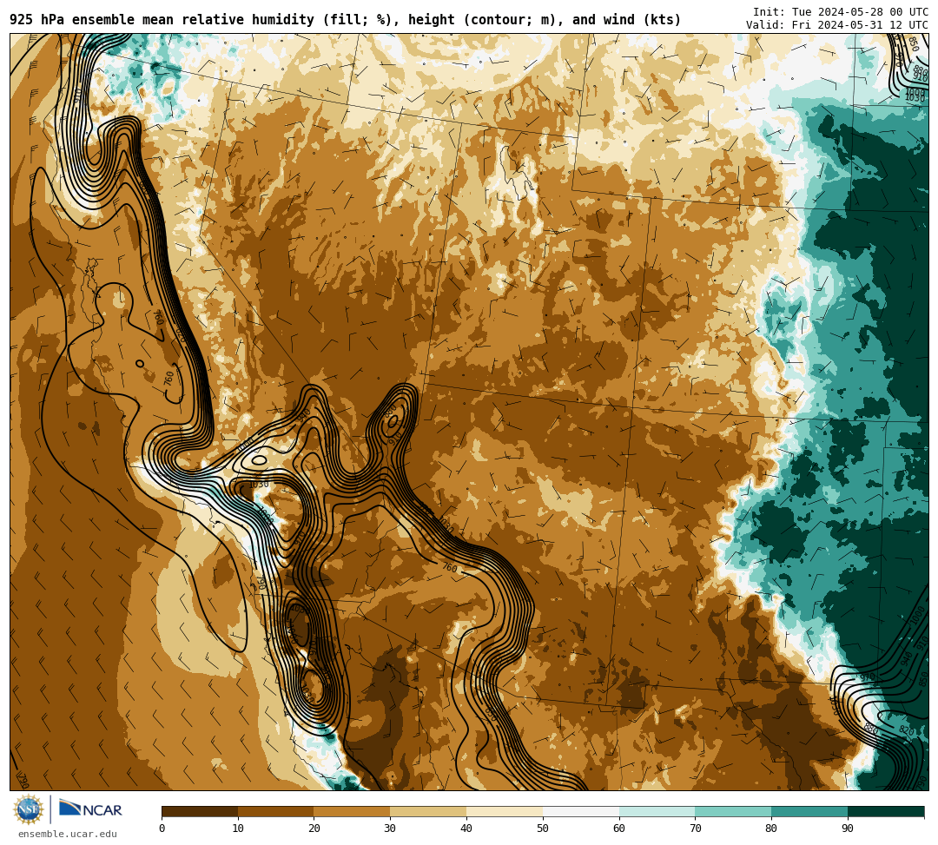Click the 'Init: Tue 2024-05-28 00 UTC' text
This screenshot has height=845, width=938.
(x=841, y=12)
